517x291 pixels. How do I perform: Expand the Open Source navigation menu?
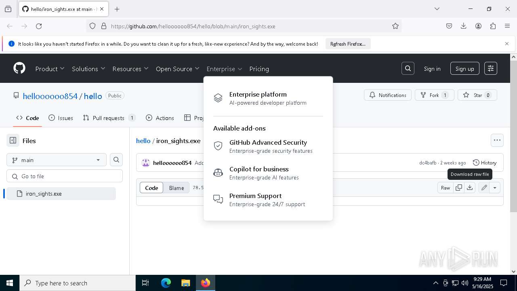click(x=178, y=69)
